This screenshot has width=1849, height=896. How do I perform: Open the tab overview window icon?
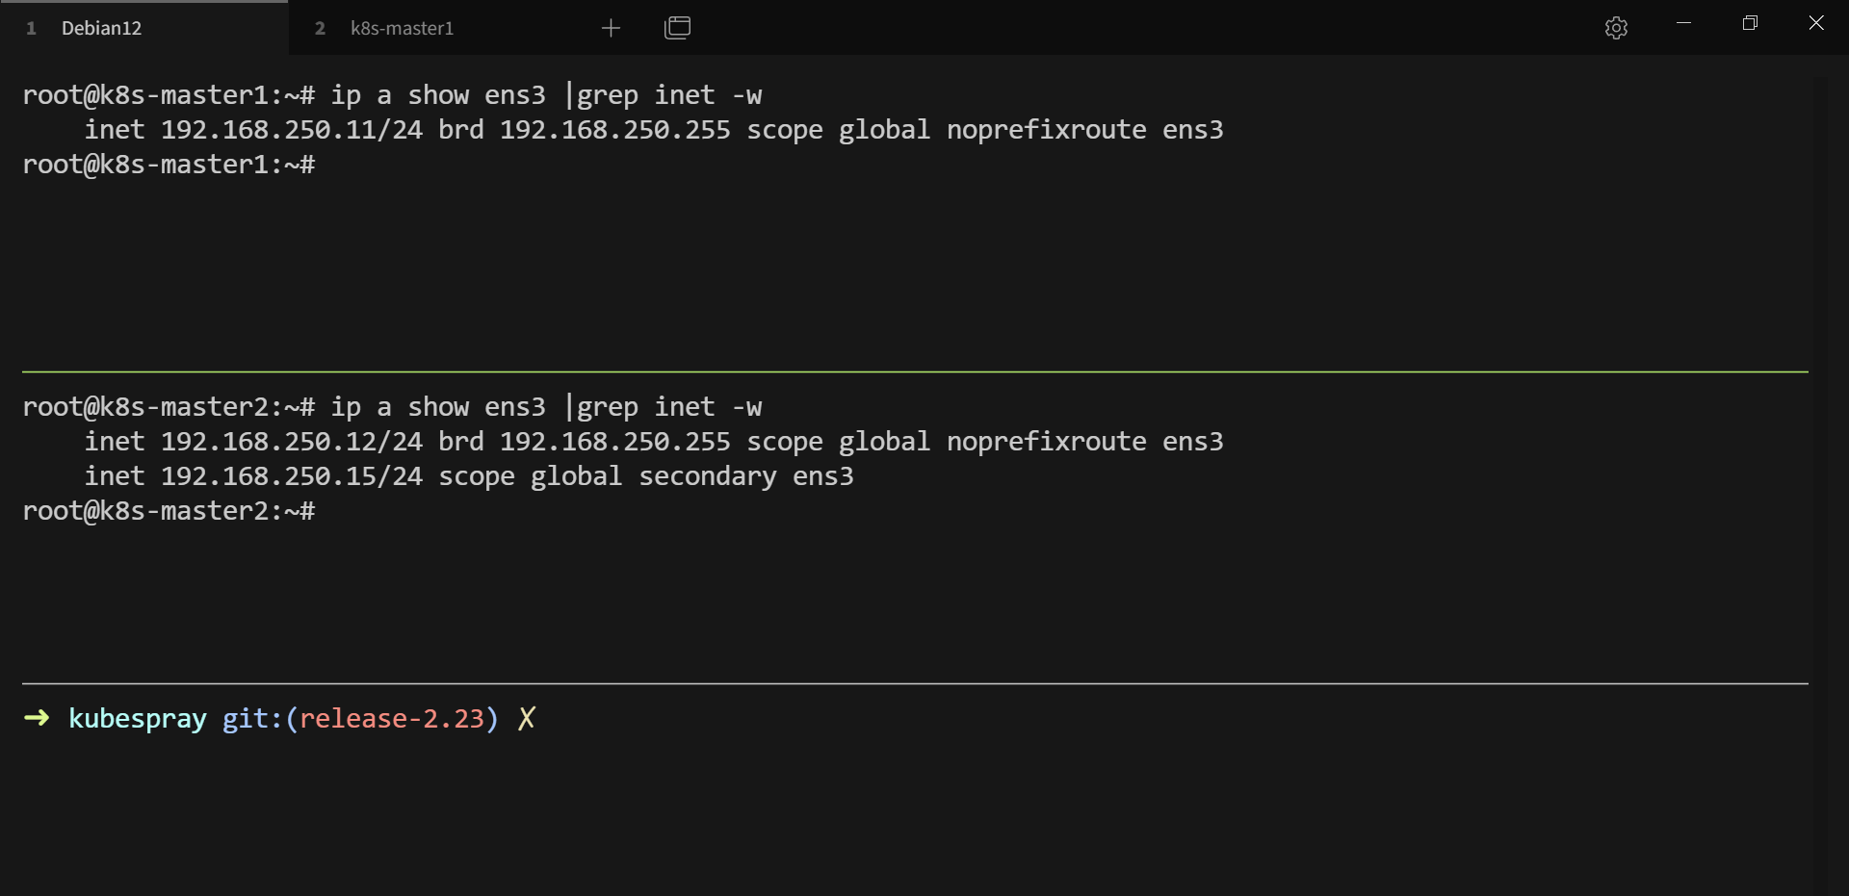click(678, 28)
